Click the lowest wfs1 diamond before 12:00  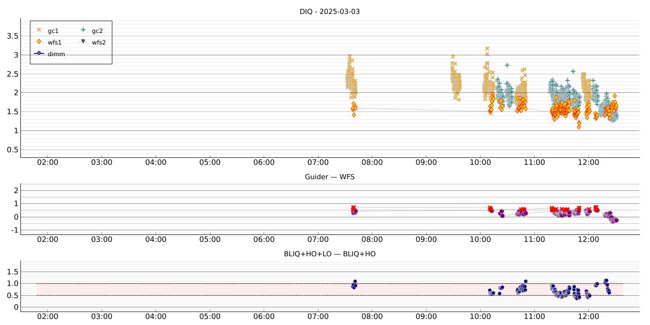[x=578, y=127]
